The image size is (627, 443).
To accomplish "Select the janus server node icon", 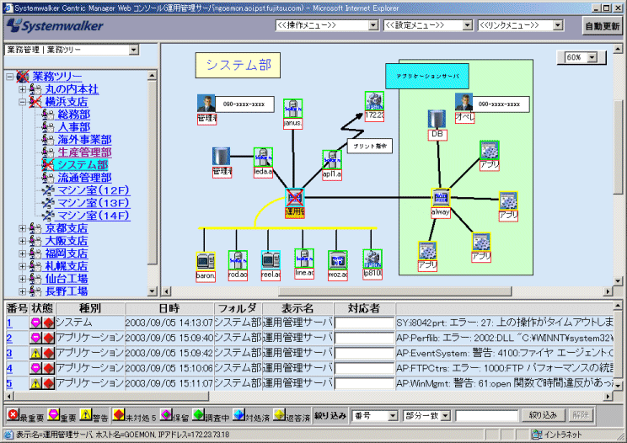I will tap(292, 109).
